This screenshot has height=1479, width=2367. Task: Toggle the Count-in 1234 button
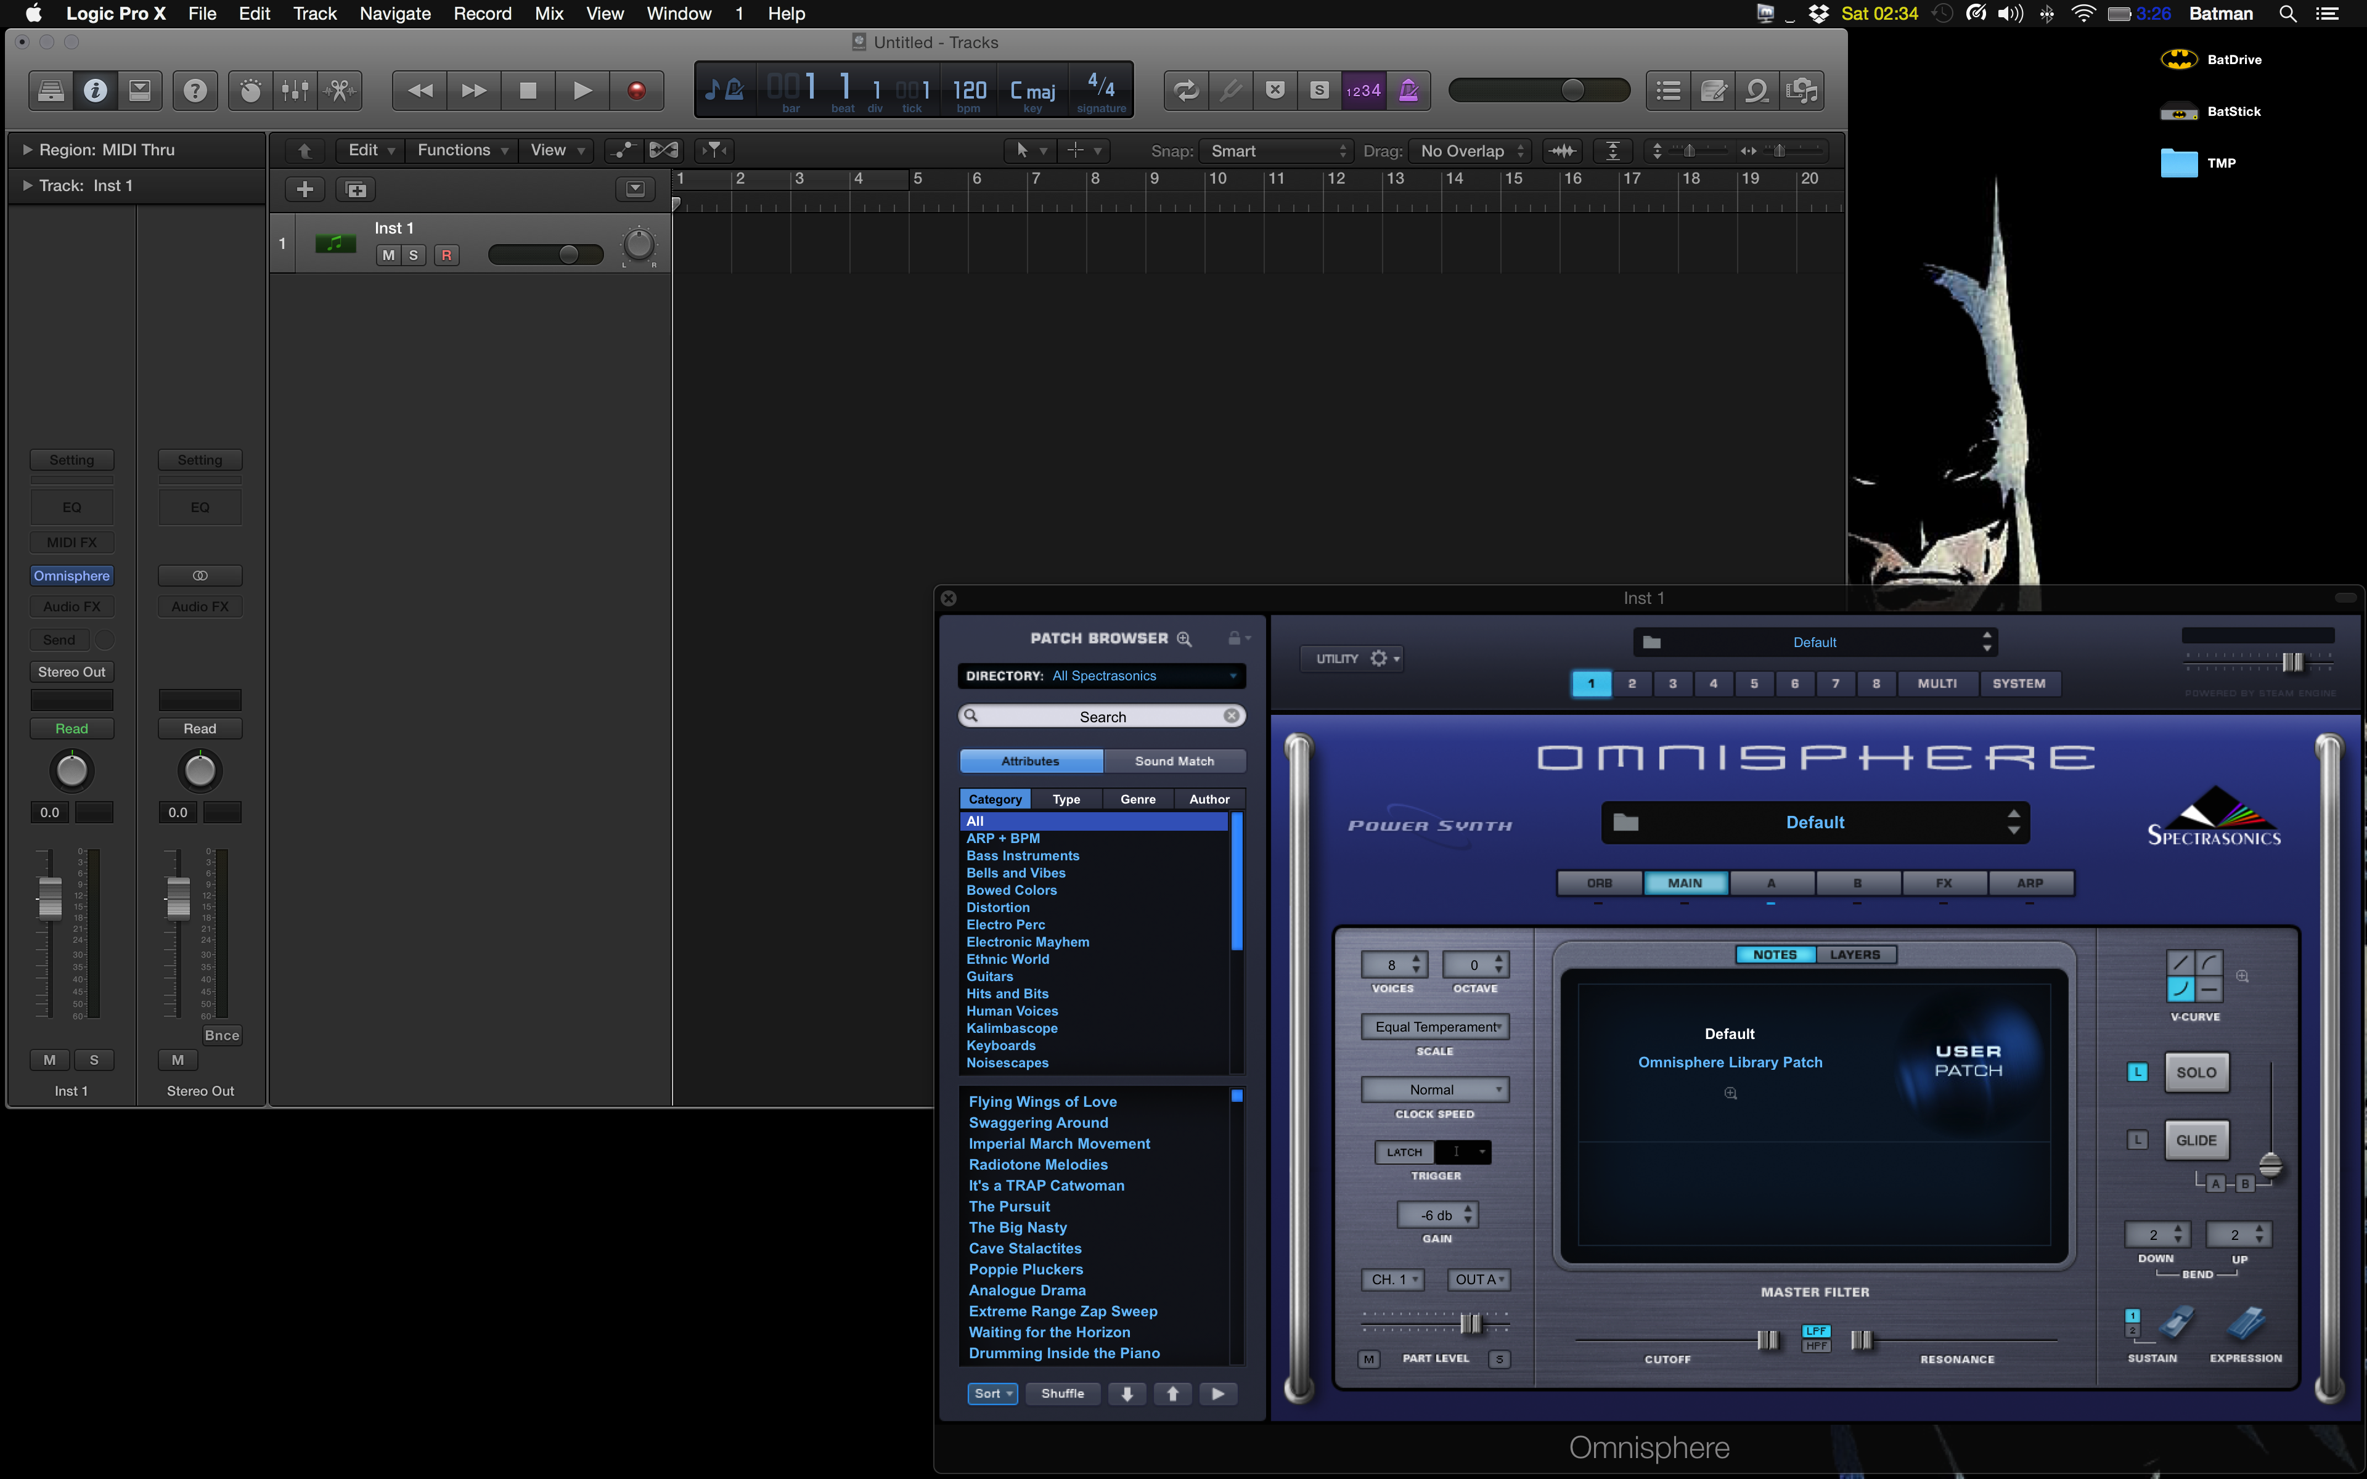click(1363, 91)
